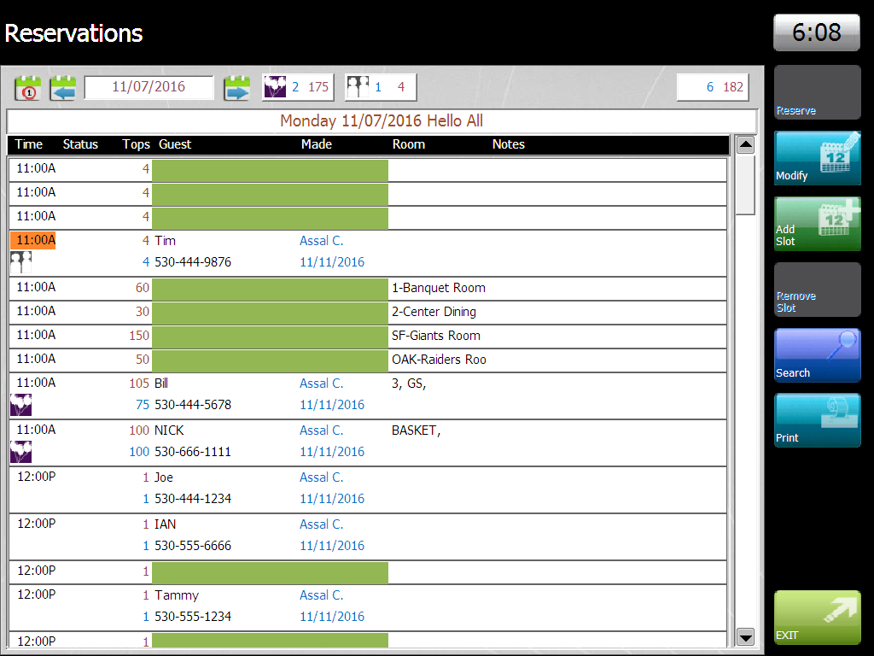Image resolution: width=874 pixels, height=656 pixels.
Task: Click the BASKET, note
Action: pos(416,430)
